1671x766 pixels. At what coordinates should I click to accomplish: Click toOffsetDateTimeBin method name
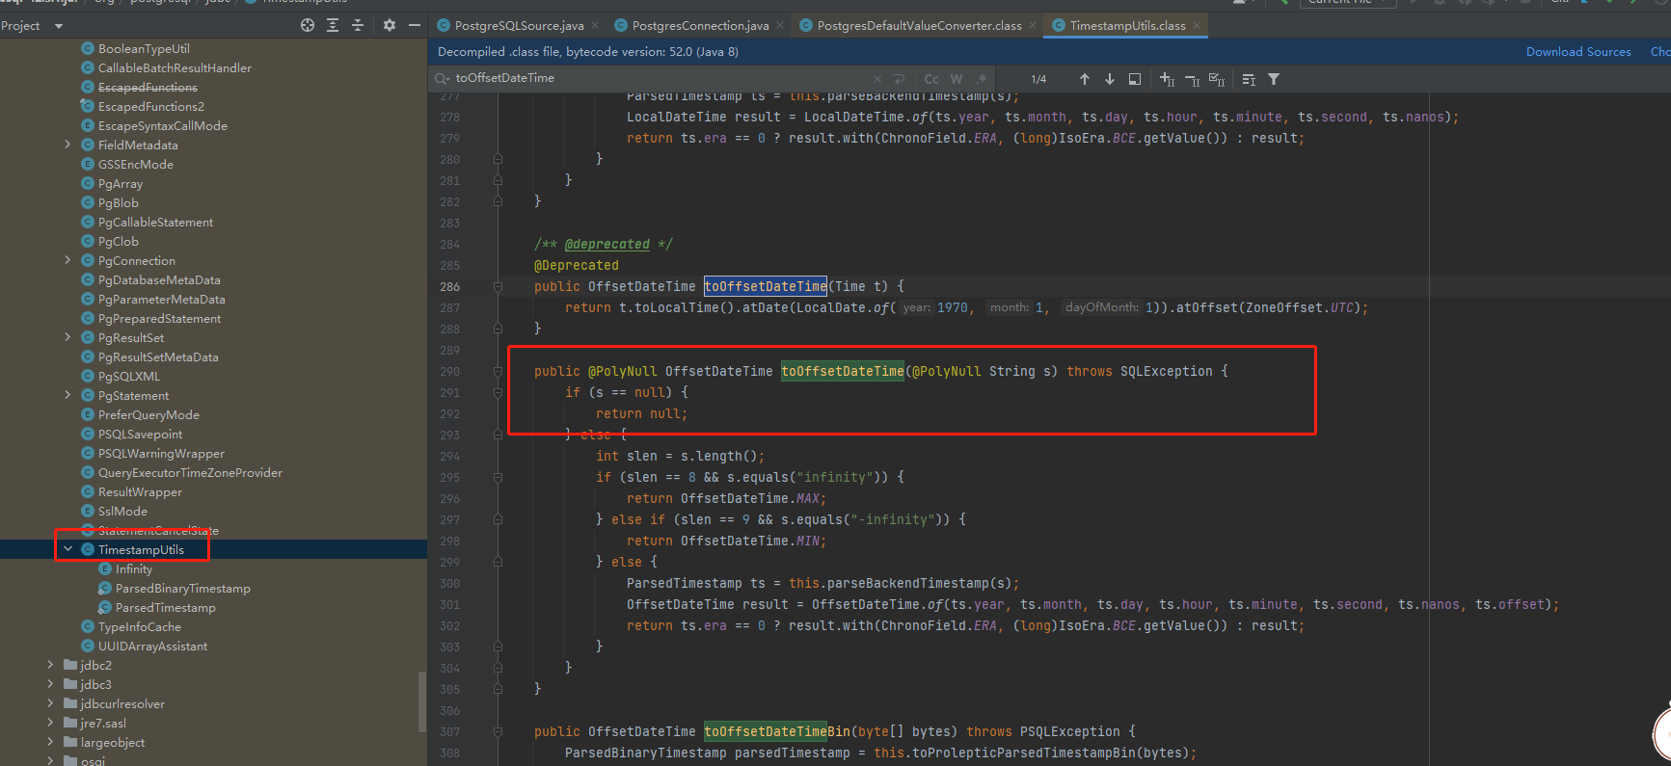point(777,731)
